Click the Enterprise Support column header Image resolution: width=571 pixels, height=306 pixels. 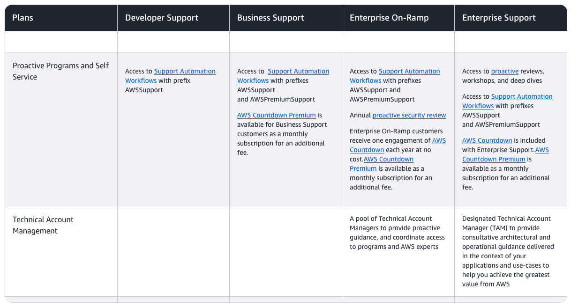point(498,18)
